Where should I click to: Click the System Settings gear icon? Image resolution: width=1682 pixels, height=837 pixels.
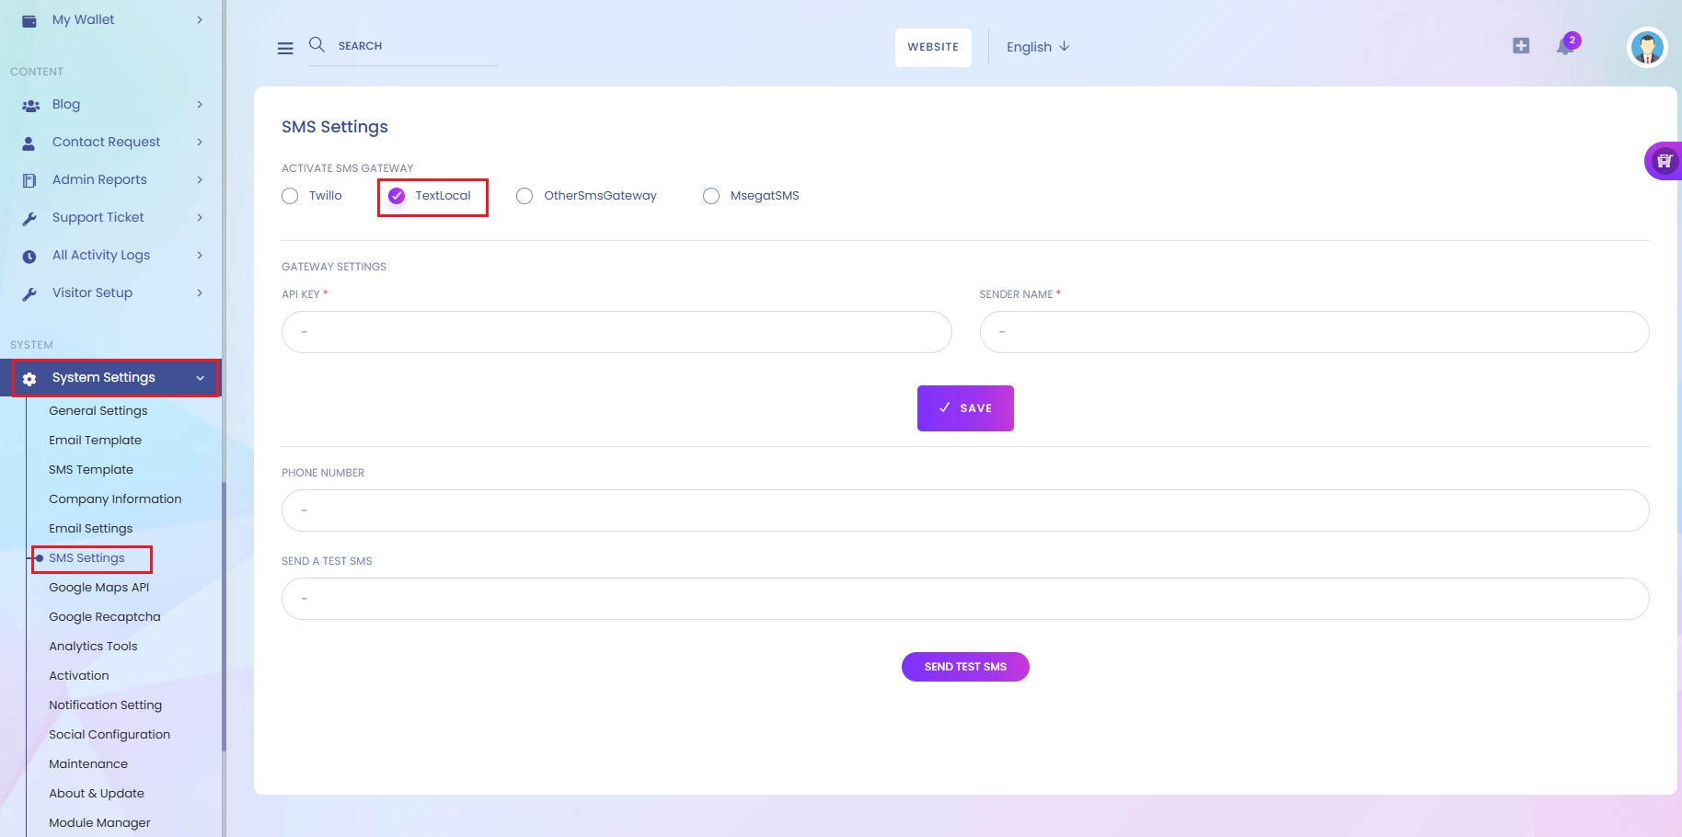(29, 379)
